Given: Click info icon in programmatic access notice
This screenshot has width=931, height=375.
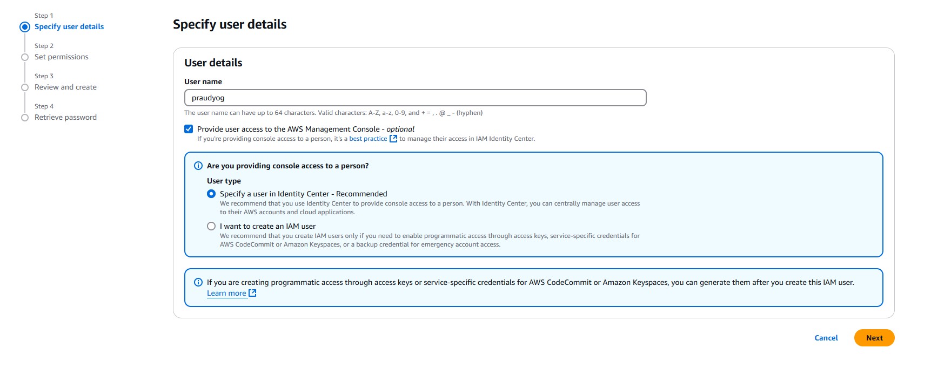Looking at the screenshot, I should (x=198, y=282).
